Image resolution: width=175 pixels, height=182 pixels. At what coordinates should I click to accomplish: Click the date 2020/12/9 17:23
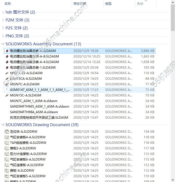(x=86, y=90)
